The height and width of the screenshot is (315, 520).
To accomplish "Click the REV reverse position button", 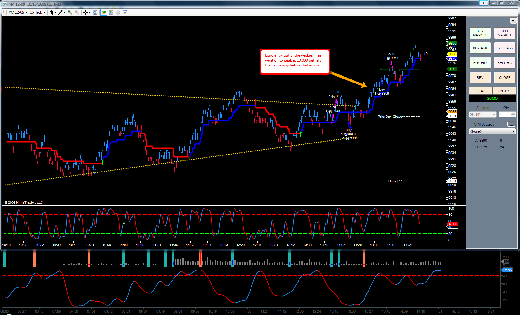I will click(x=480, y=78).
